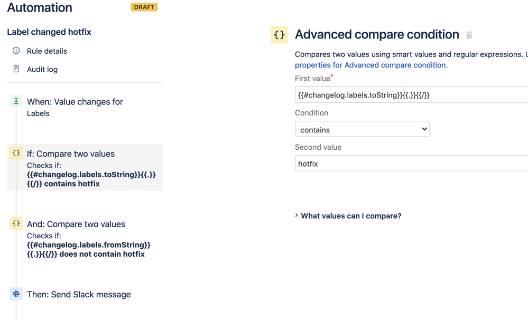The image size is (528, 320).
Task: Open Rule details
Action: 47,51
